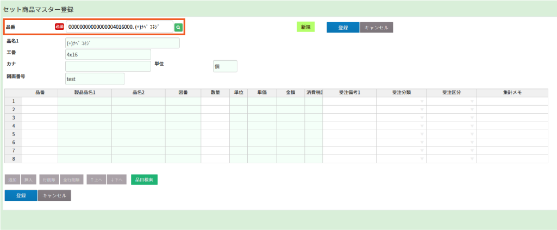
Task: Click the 品名1 input field
Action: point(122,43)
